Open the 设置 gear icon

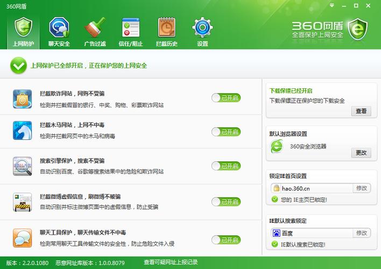pyautogui.click(x=202, y=27)
